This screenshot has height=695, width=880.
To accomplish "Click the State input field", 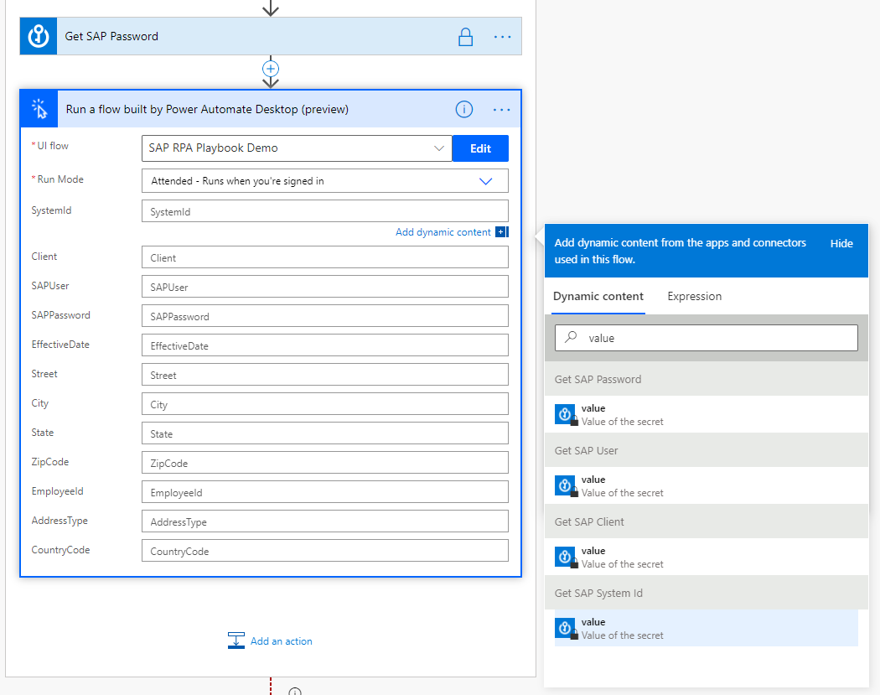I will click(325, 433).
